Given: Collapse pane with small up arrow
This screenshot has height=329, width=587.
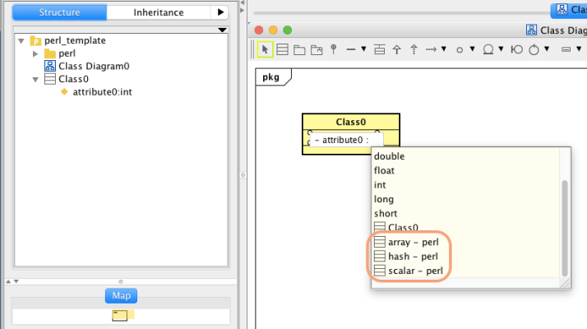Looking at the screenshot, I should (x=8, y=281).
